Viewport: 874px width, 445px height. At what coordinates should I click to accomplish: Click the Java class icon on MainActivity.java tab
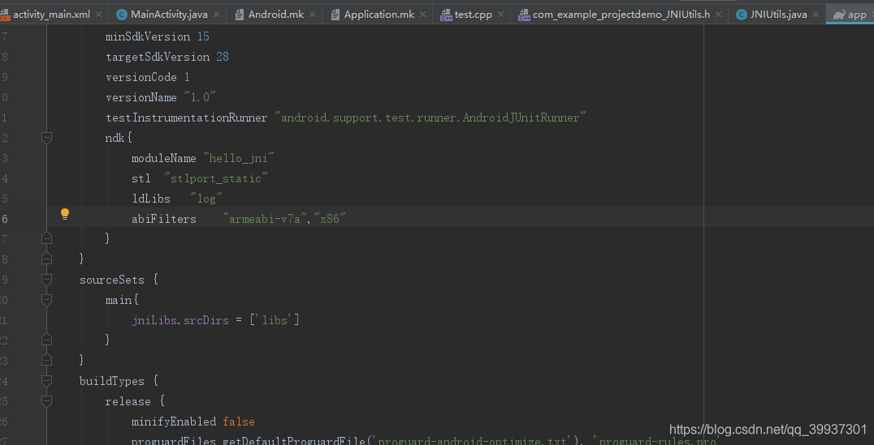pos(122,15)
